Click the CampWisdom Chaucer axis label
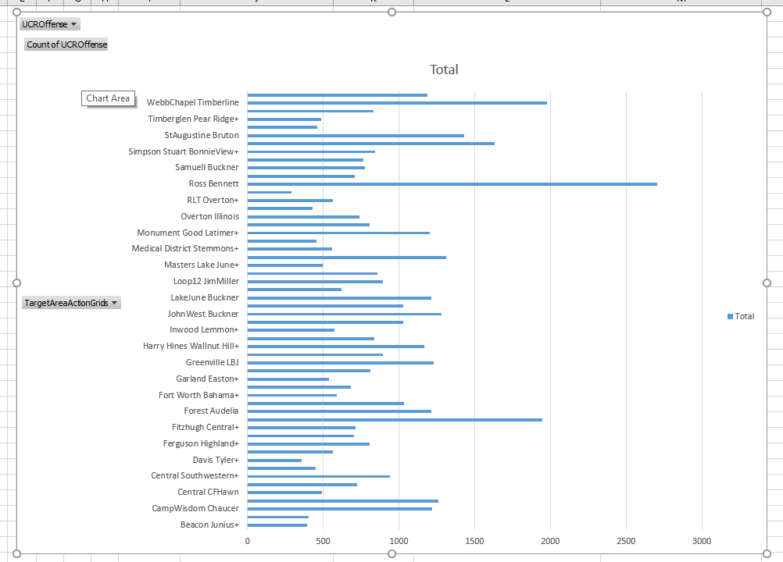Screen dimensions: 783x562 point(195,509)
